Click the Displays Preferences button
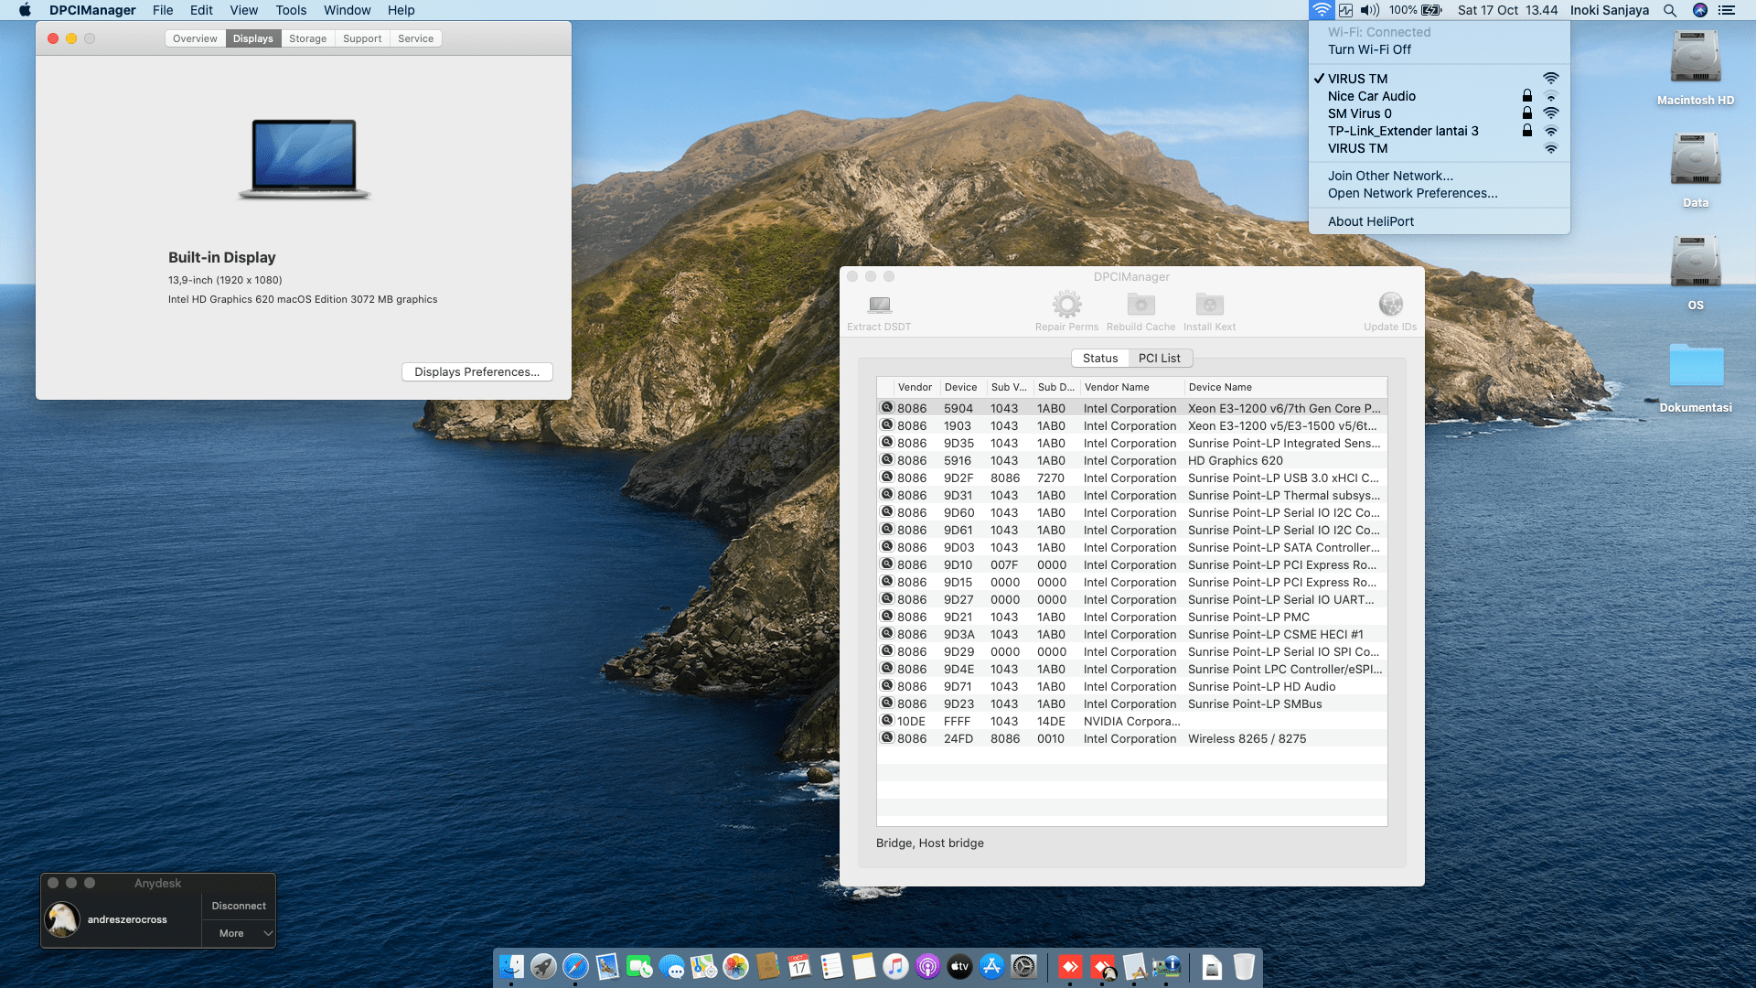The image size is (1756, 988). pyautogui.click(x=476, y=371)
